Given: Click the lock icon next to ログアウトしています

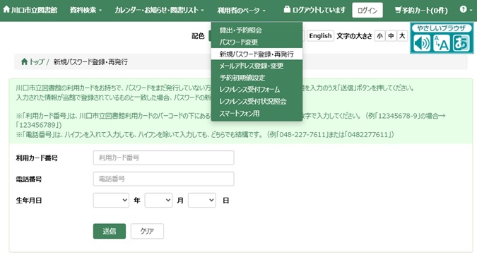Looking at the screenshot, I should tap(287, 9).
